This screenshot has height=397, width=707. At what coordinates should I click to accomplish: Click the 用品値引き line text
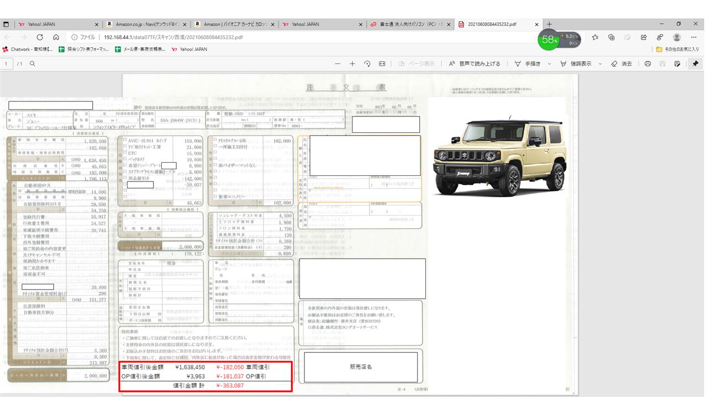click(140, 178)
